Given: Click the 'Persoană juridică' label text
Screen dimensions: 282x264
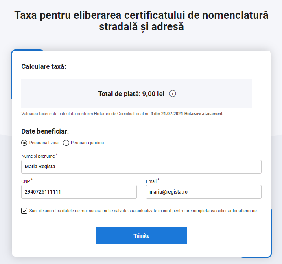Looking at the screenshot, I should coord(87,143).
